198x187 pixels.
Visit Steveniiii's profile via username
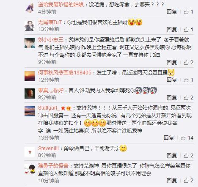pos(48,148)
